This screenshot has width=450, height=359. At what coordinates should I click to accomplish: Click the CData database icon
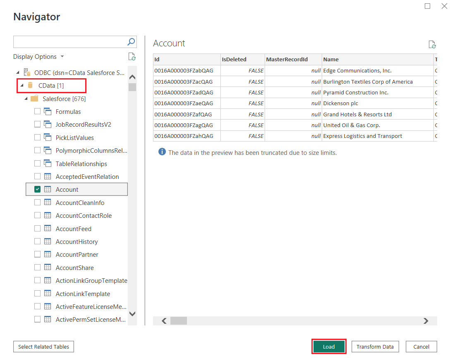[30, 85]
